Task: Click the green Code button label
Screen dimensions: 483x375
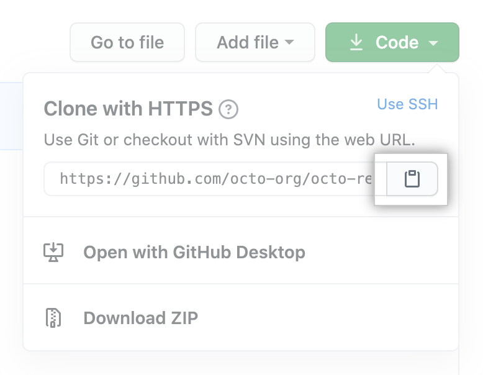Action: tap(397, 42)
